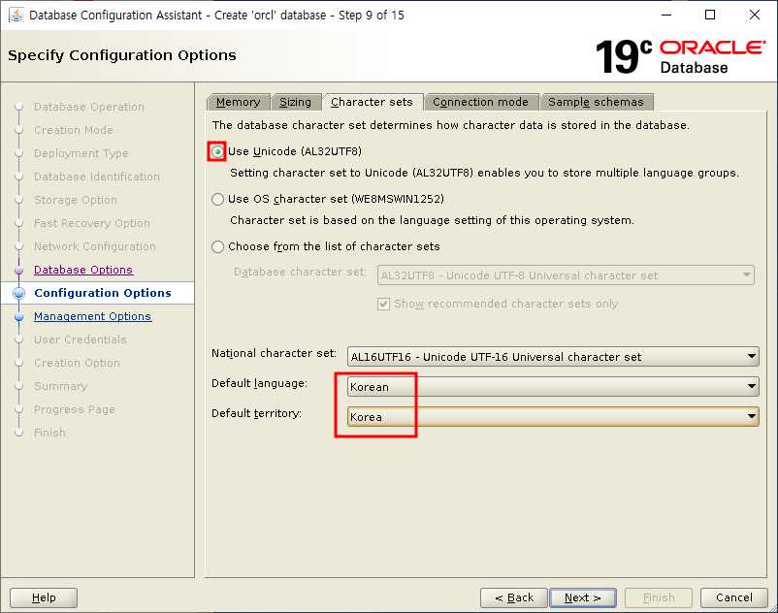Go back with the Back button
The image size is (778, 613).
pos(514,597)
